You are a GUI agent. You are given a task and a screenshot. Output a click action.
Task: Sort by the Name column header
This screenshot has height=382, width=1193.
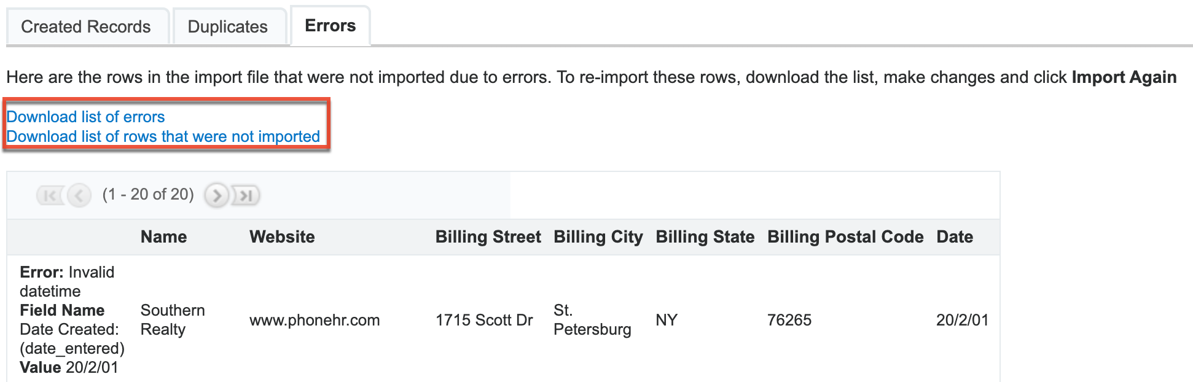163,236
